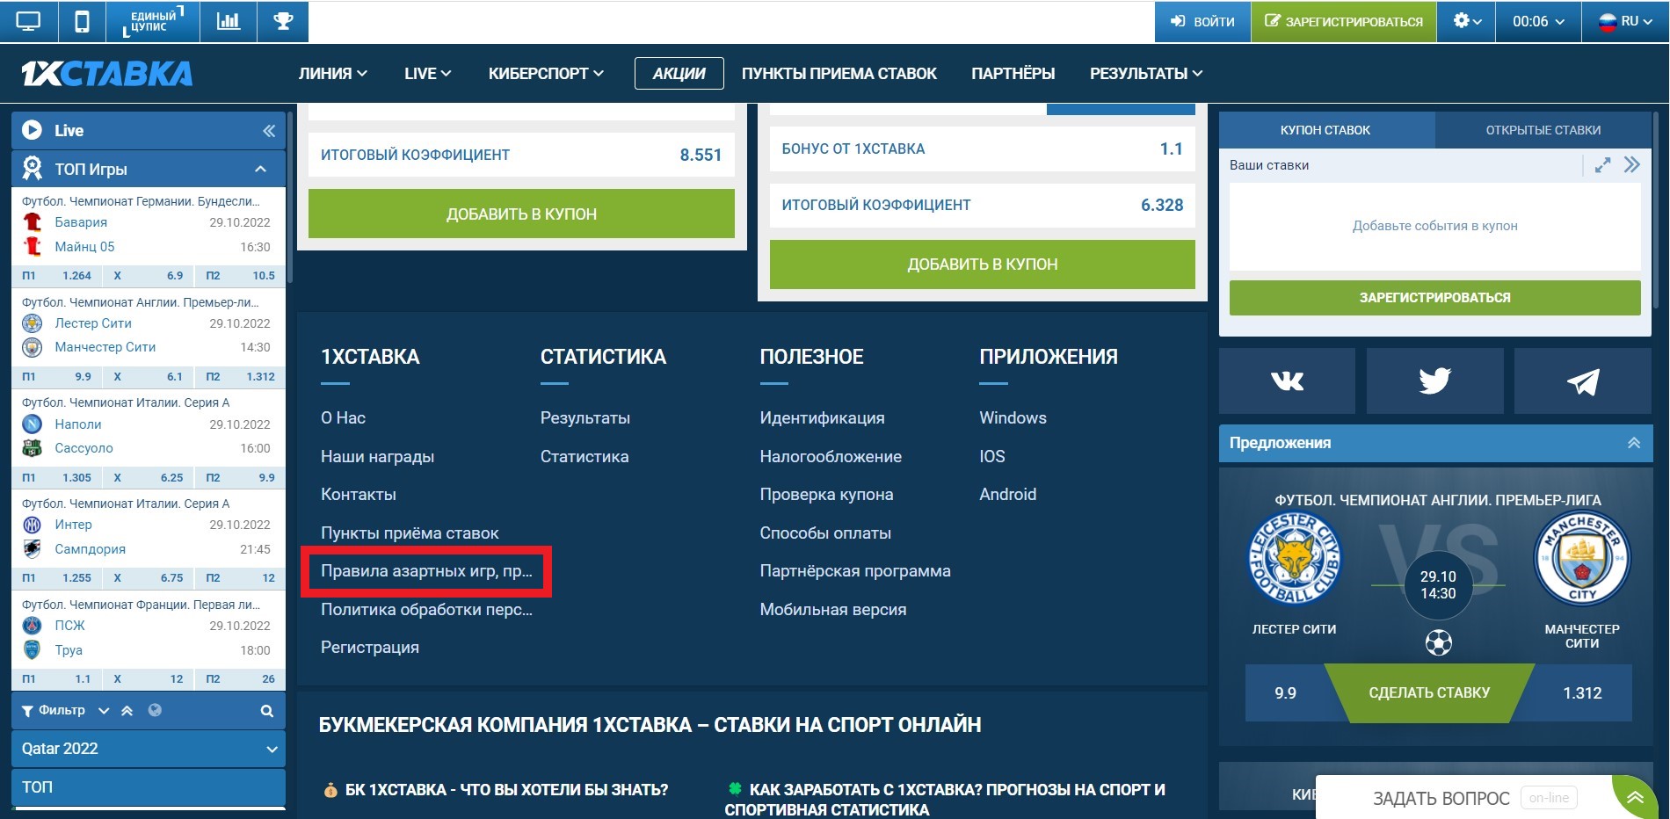Open the statistics bar chart icon
This screenshot has height=819, width=1670.
(x=229, y=21)
